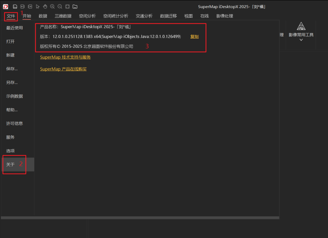This screenshot has width=328, height=238.
Task: Click the full extent view icon
Action: [67, 6]
